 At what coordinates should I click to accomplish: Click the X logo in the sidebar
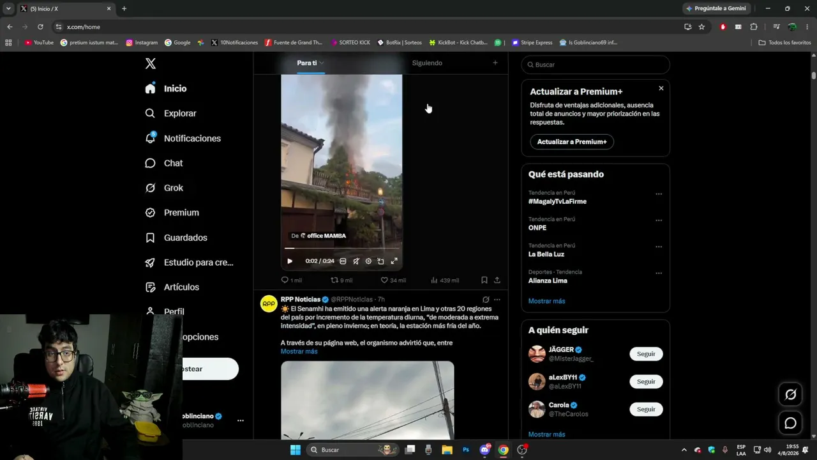pyautogui.click(x=151, y=63)
